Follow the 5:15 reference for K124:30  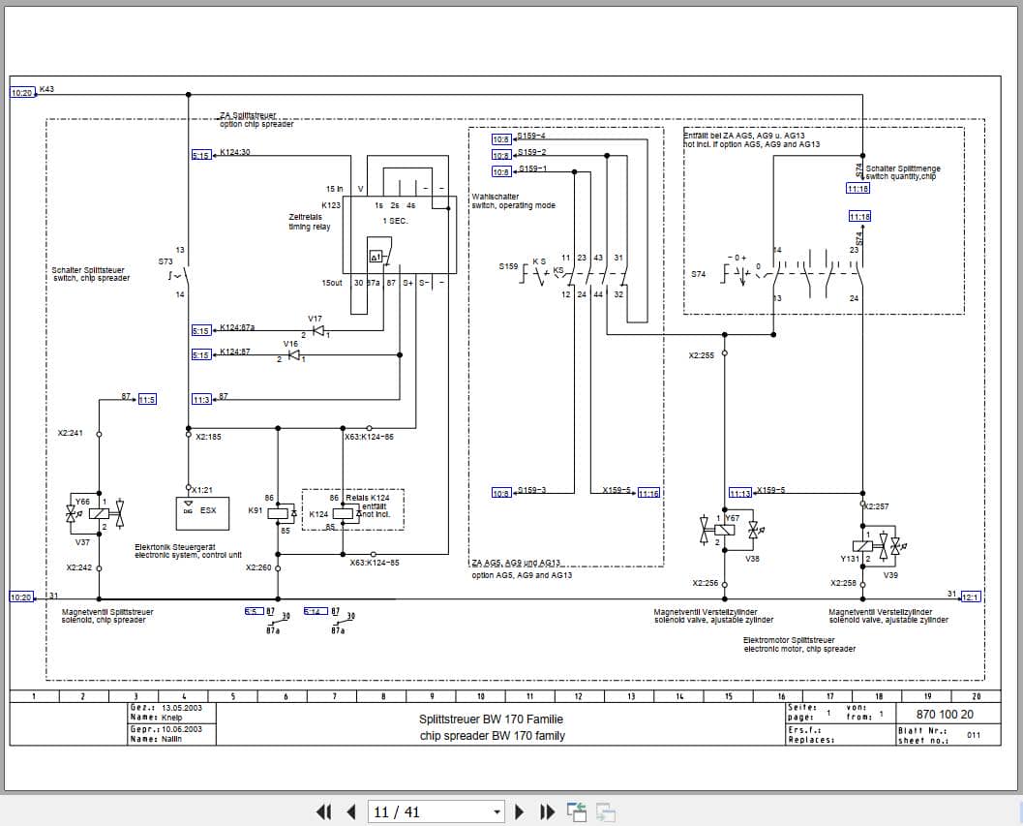click(201, 155)
